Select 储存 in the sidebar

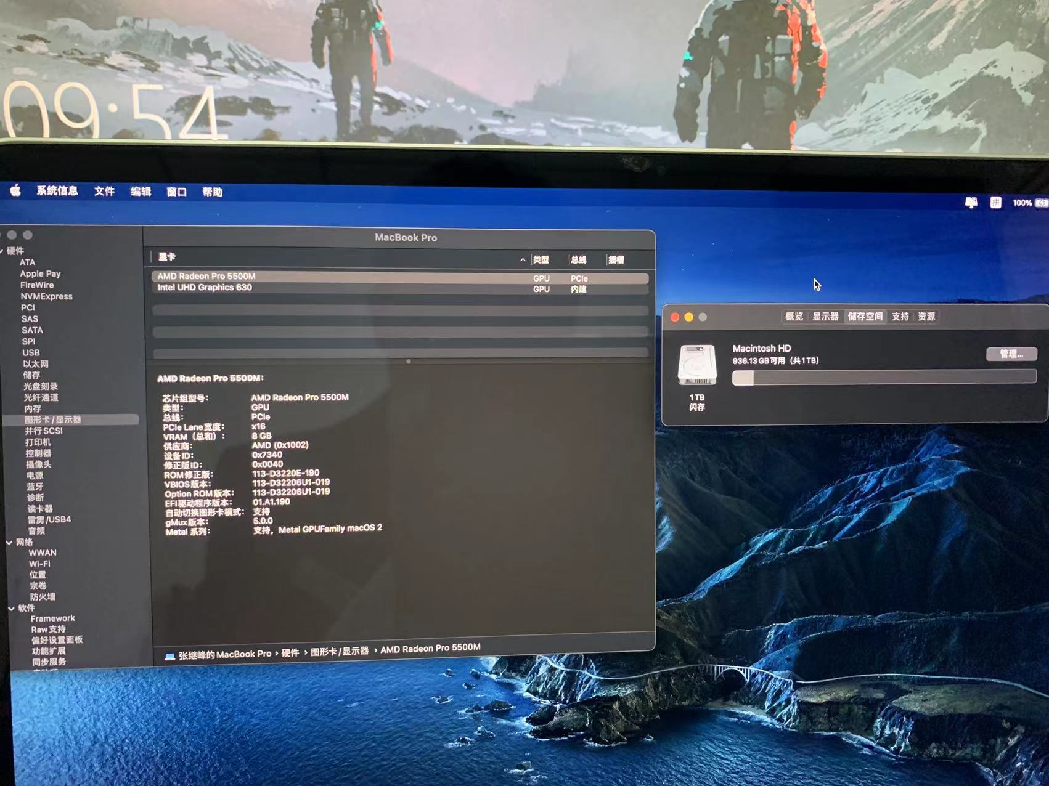tap(31, 375)
